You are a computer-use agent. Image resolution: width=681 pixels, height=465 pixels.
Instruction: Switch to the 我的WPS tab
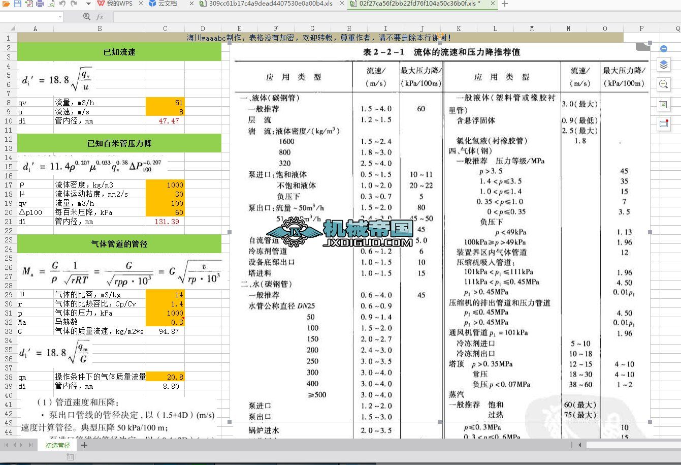(119, 4)
